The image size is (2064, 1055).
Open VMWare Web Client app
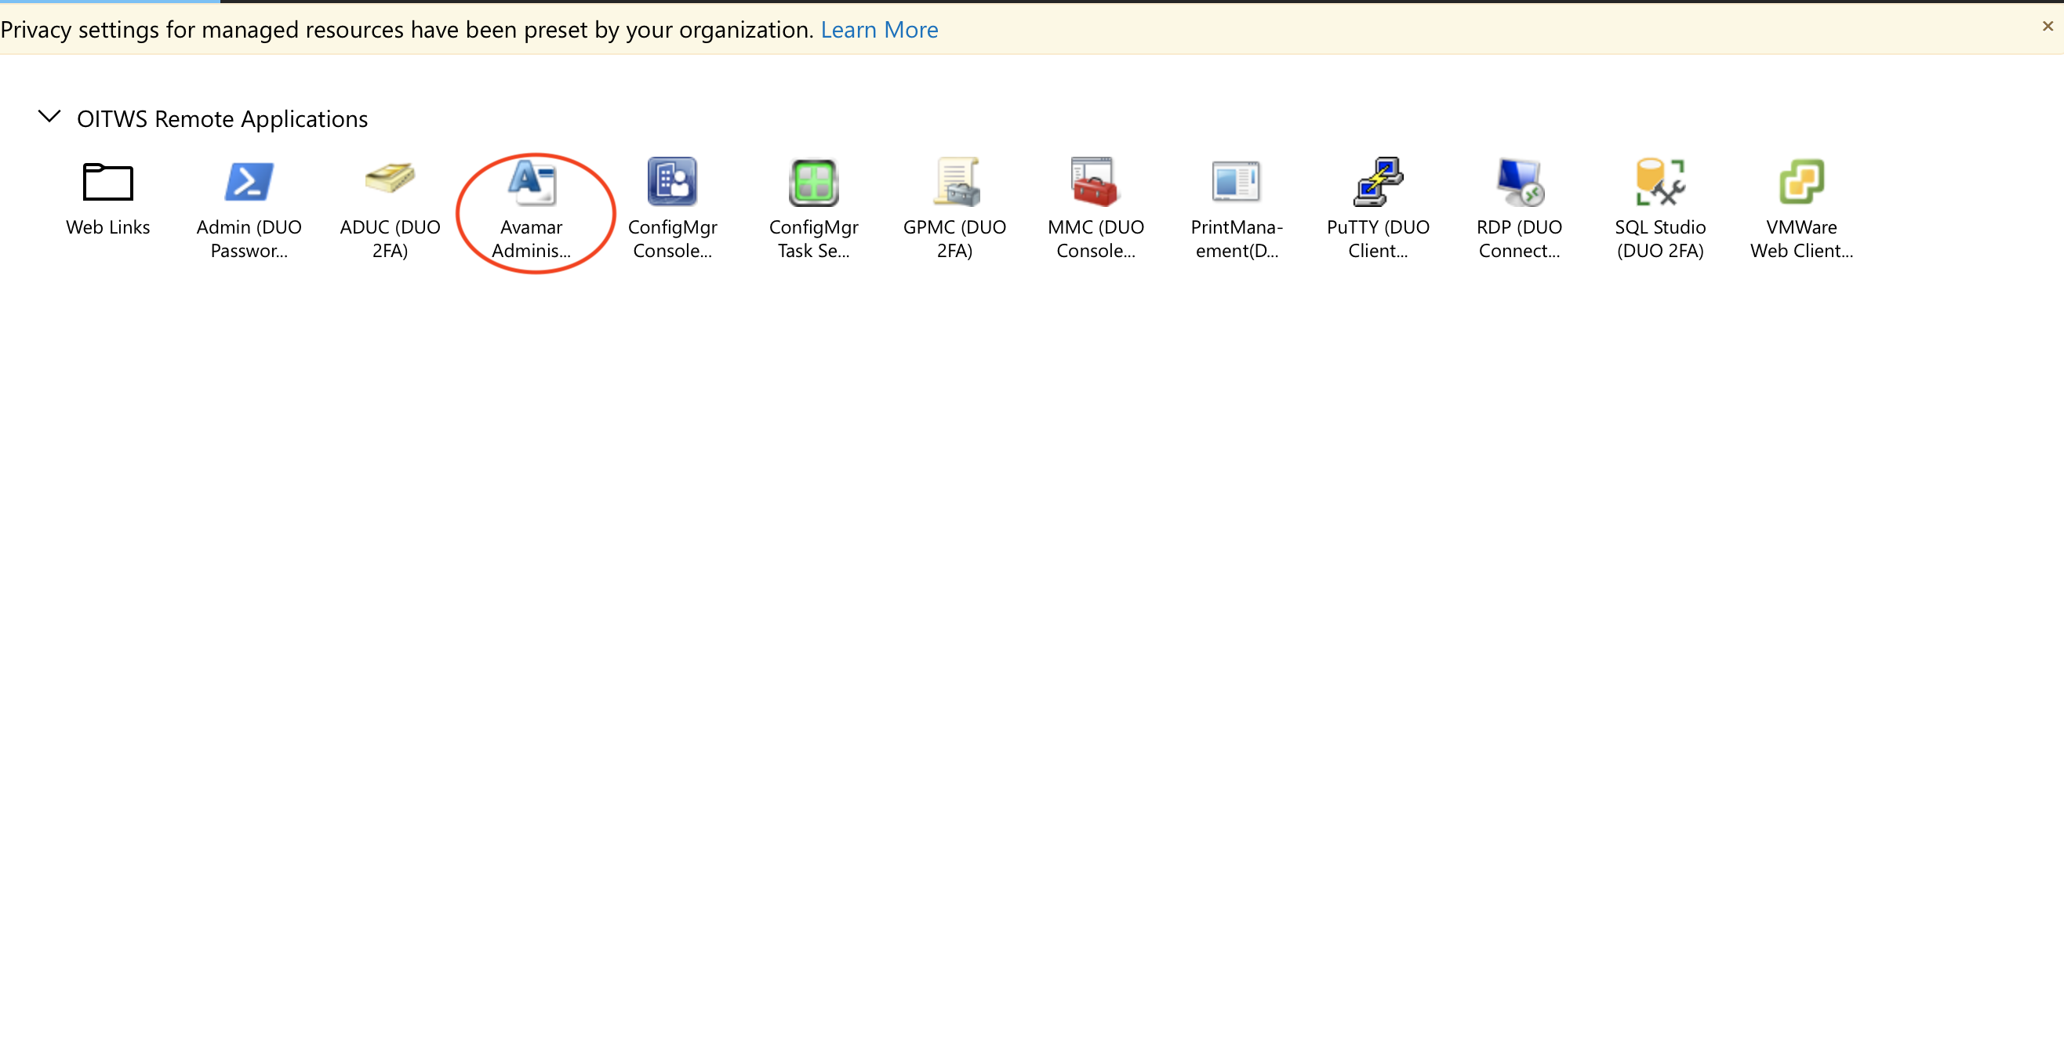pos(1801,182)
